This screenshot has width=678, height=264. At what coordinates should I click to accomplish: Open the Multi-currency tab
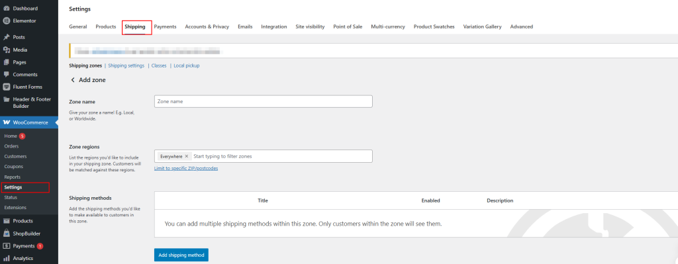click(388, 26)
